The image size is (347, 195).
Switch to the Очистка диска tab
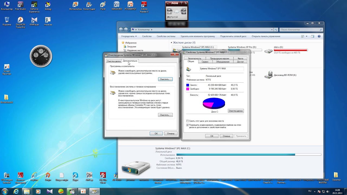(x=114, y=61)
